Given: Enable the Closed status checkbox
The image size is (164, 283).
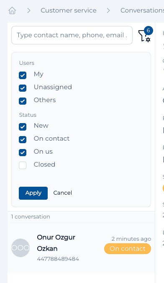Looking at the screenshot, I should coord(23,165).
